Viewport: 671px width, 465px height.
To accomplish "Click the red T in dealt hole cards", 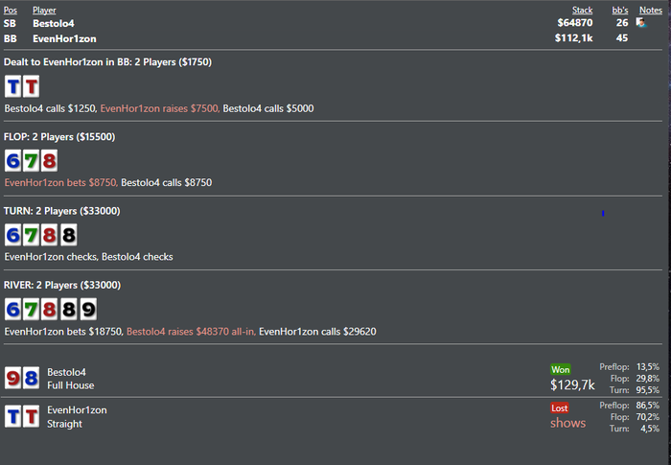I will 31,86.
